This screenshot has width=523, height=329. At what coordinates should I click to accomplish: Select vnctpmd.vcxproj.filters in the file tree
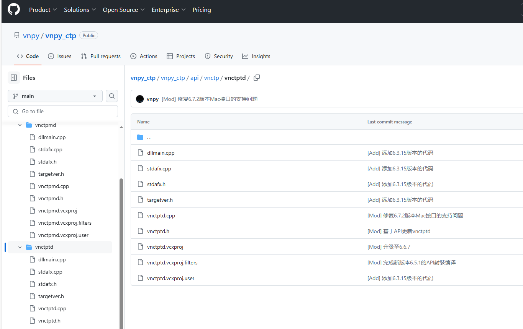(65, 223)
